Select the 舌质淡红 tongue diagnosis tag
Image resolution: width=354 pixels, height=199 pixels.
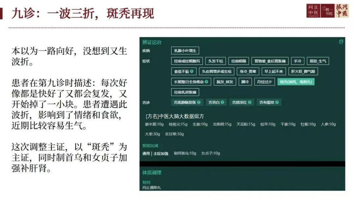pyautogui.click(x=242, y=102)
